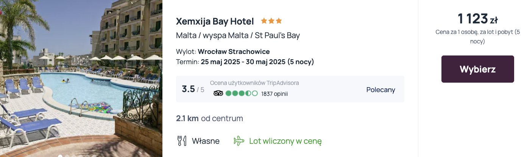The image size is (527, 157).
Task: Open the Xemxija Bay Hotel title link
Action: (215, 21)
